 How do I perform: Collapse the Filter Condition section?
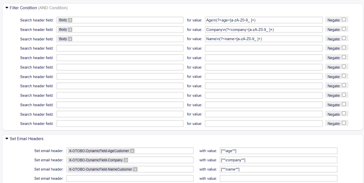pos(7,8)
